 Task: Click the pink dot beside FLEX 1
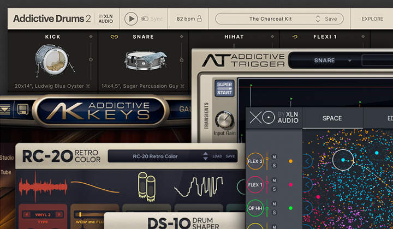[290, 185]
